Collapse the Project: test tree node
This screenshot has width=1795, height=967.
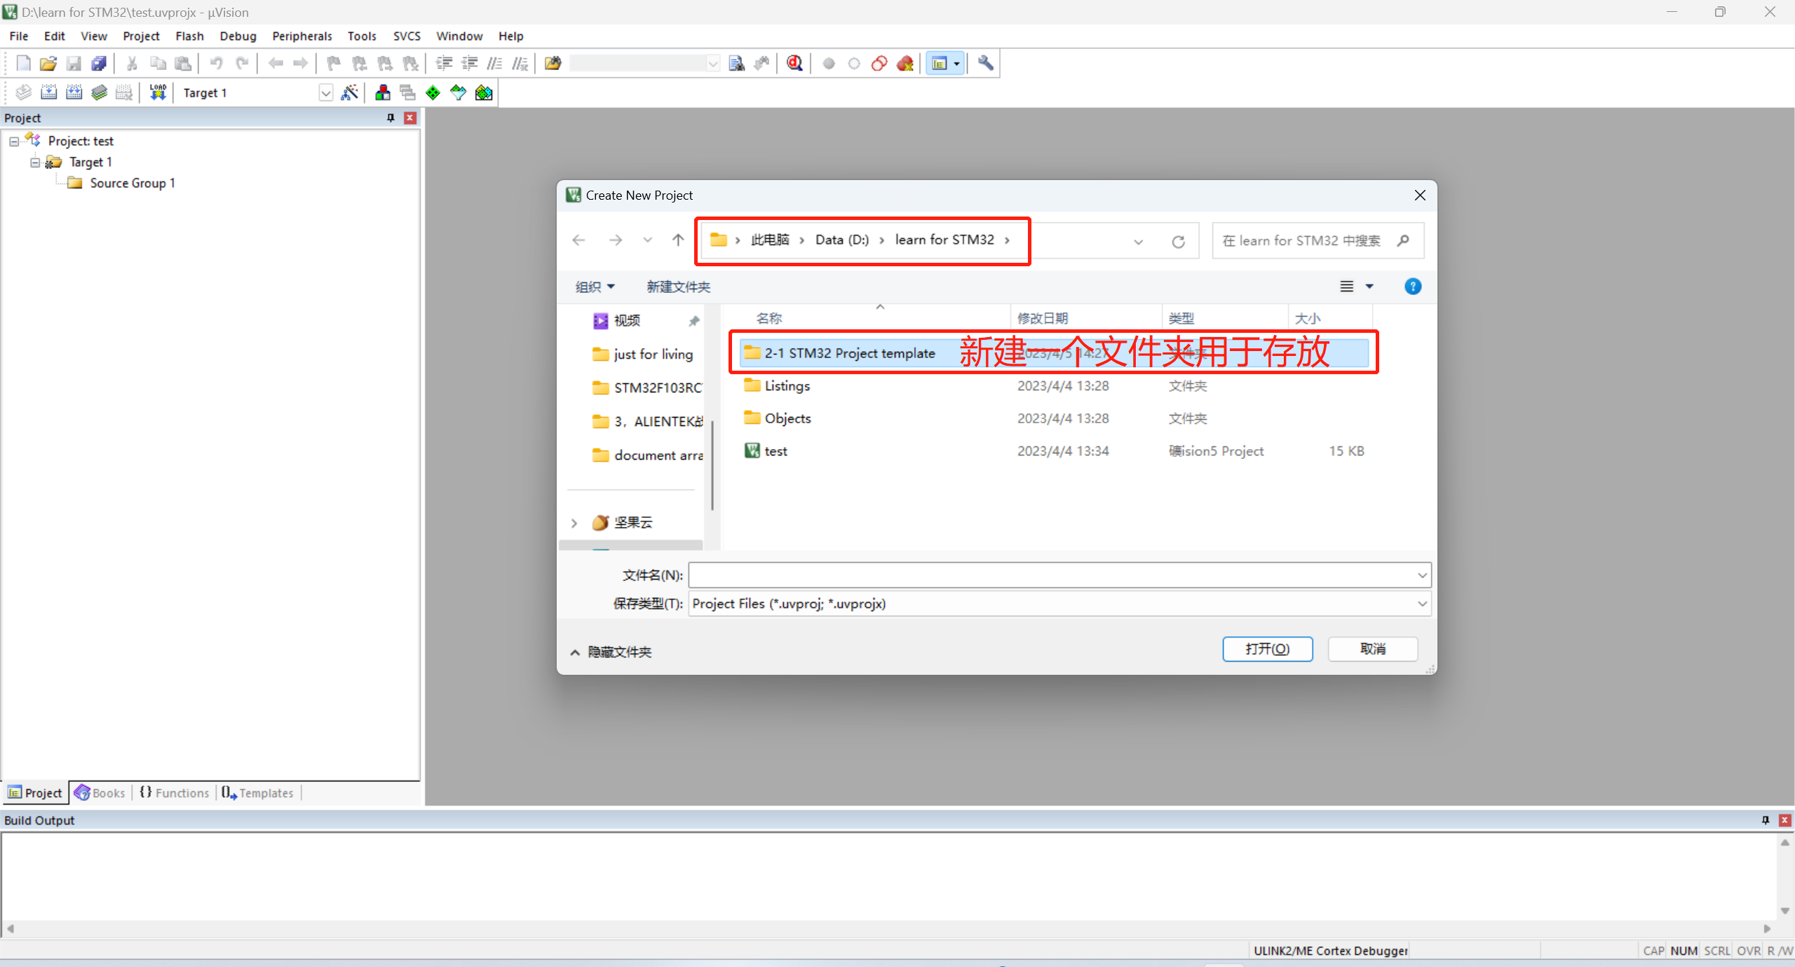[14, 142]
